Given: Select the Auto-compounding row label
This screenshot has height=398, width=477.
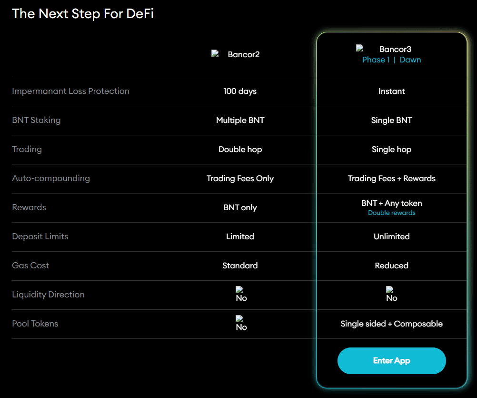Looking at the screenshot, I should click(x=51, y=178).
